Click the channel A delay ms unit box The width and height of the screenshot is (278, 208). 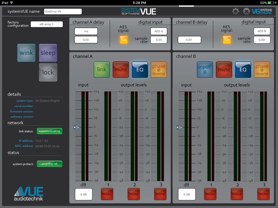click(86, 31)
